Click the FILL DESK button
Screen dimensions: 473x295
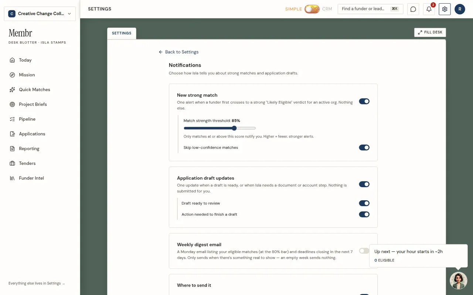point(430,32)
